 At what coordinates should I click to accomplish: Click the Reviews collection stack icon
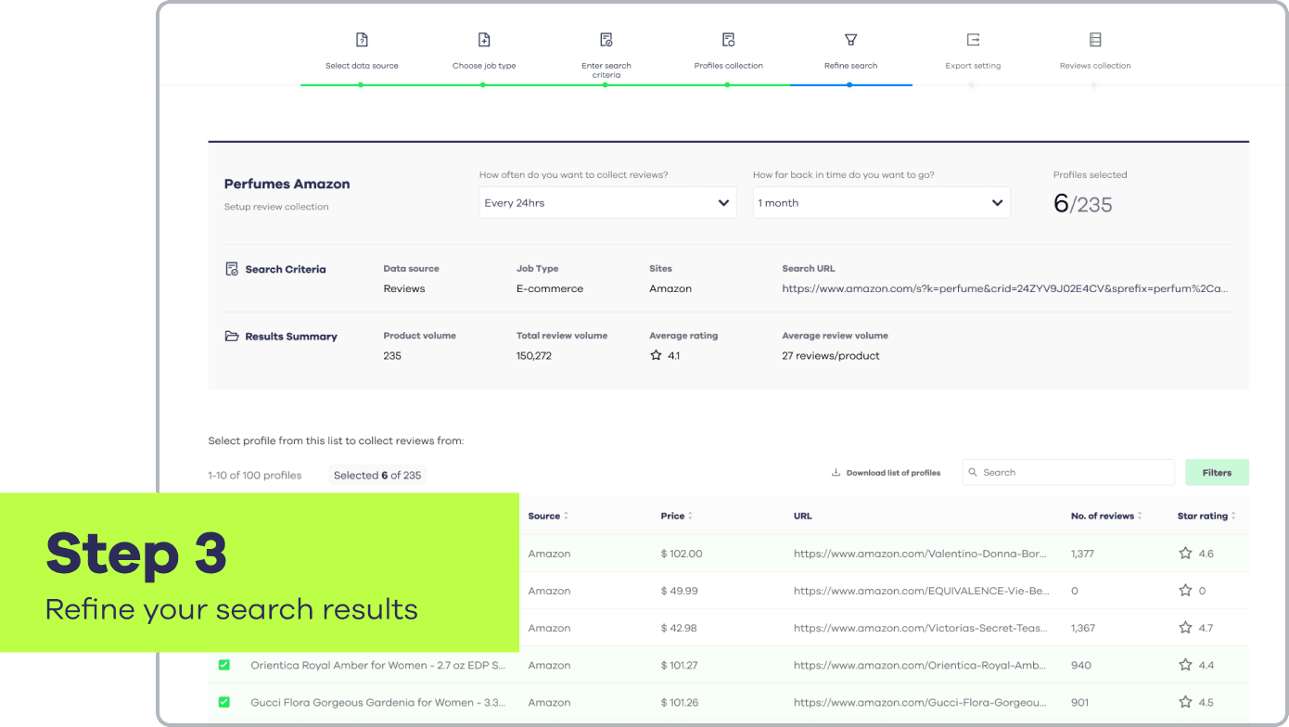coord(1095,40)
